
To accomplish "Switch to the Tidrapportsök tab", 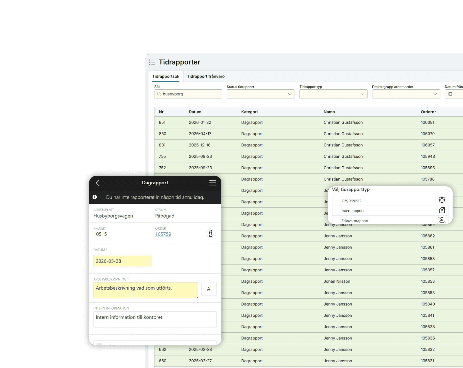I will (x=166, y=76).
